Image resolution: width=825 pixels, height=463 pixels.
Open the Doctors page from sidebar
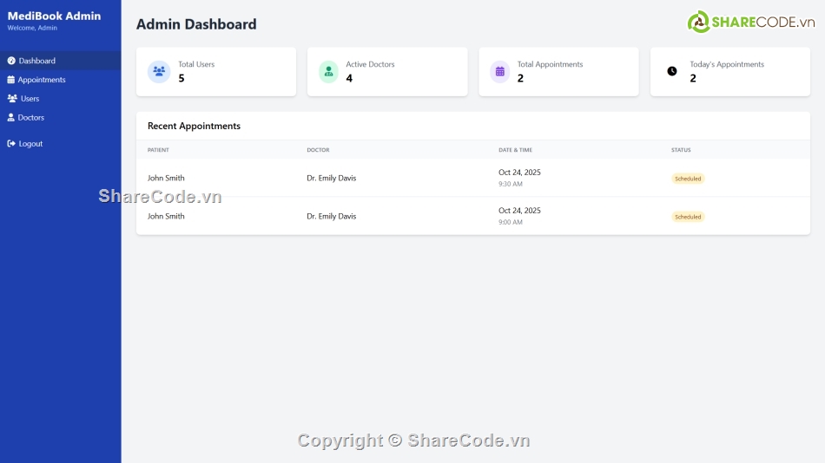click(x=31, y=117)
